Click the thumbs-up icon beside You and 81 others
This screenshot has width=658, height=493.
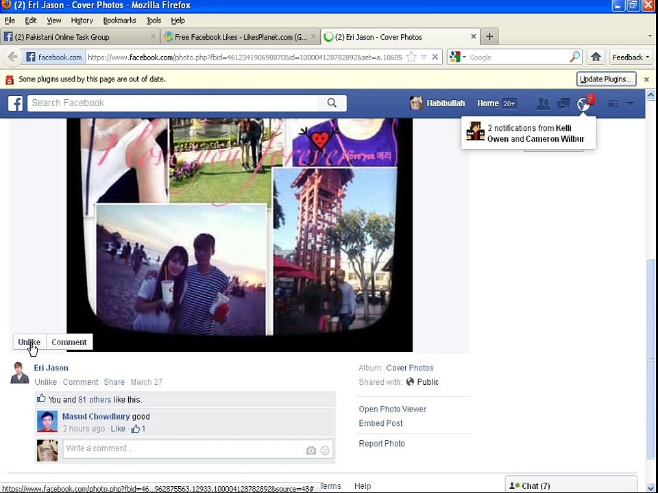41,399
